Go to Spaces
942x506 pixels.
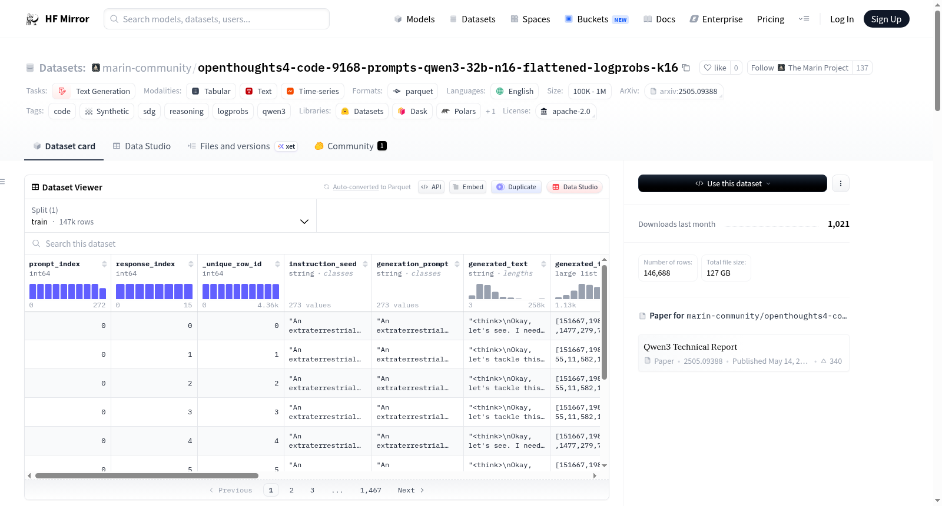(x=530, y=19)
